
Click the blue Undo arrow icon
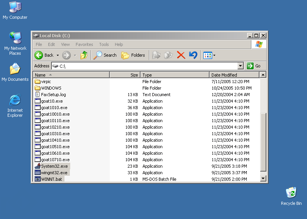click(x=193, y=55)
